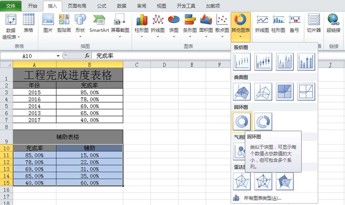Expand the Name Box dropdown arrow
345x205 pixels.
point(58,56)
